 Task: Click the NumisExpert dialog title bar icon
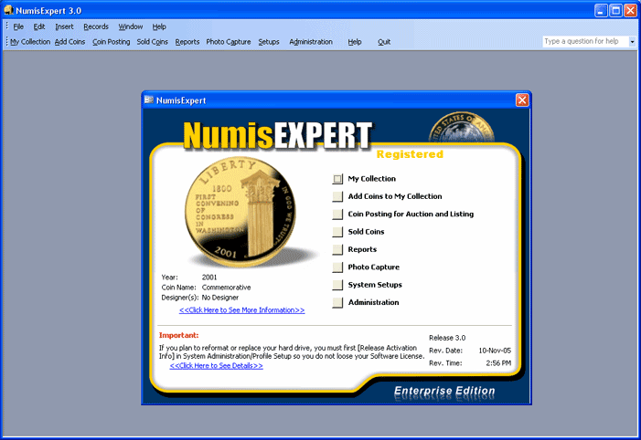pos(149,100)
